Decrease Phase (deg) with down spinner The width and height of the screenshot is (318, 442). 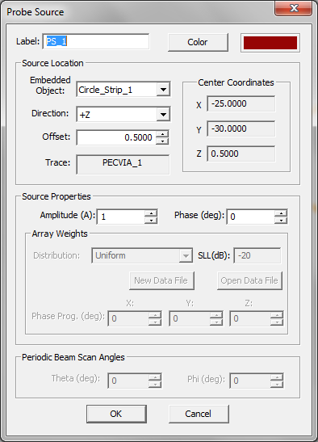(x=281, y=221)
